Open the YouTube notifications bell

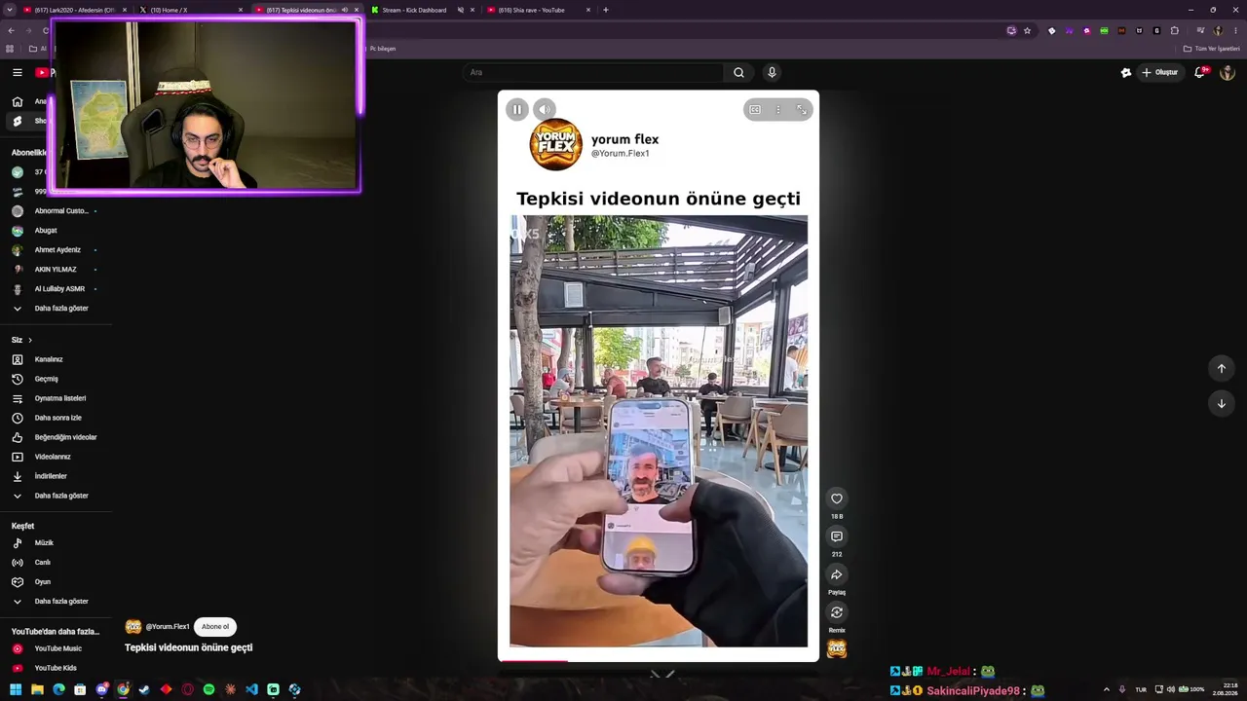pos(1200,72)
